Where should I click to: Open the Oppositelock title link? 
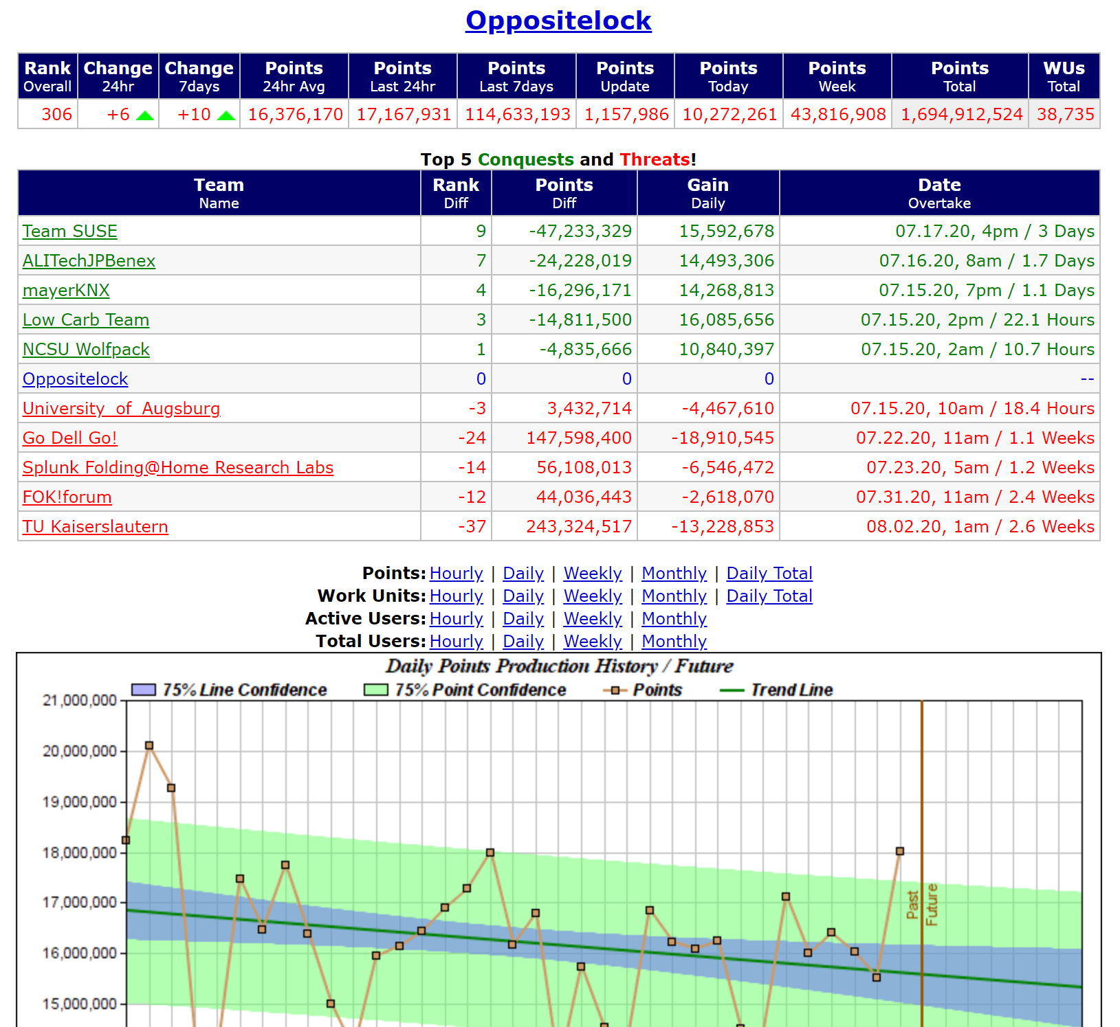pyautogui.click(x=558, y=21)
